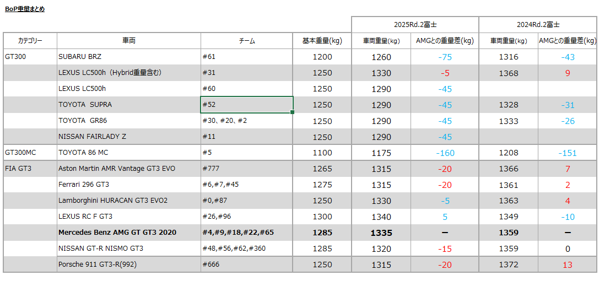Select the FIA GT3 category cell
Screen dimensions: 610x286
[x=30, y=169]
